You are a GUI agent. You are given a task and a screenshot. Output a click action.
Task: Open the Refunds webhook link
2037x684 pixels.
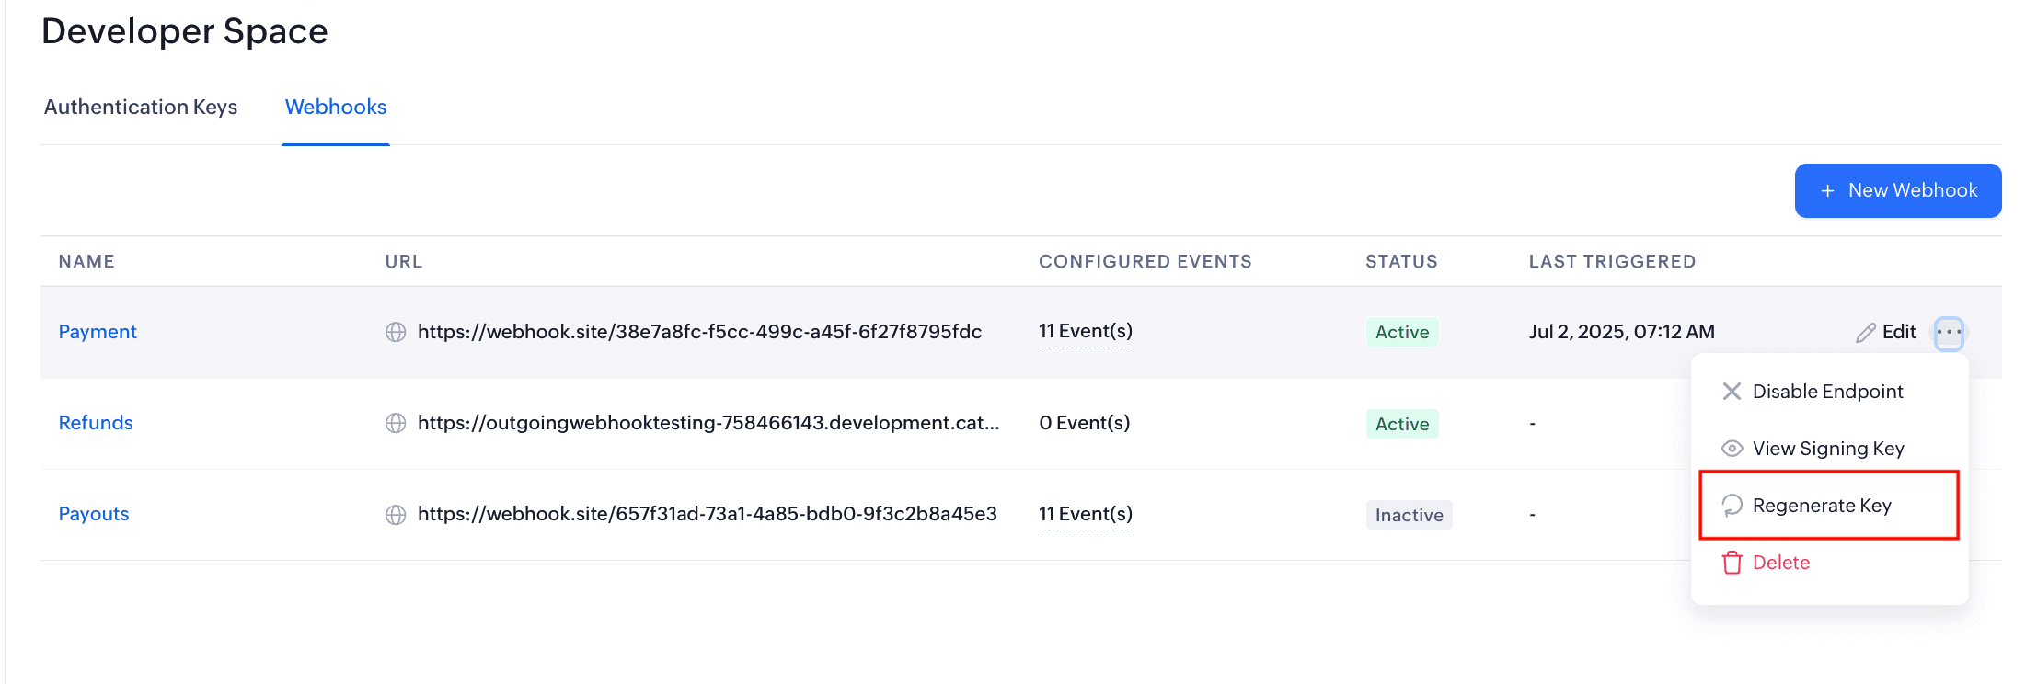(x=96, y=423)
